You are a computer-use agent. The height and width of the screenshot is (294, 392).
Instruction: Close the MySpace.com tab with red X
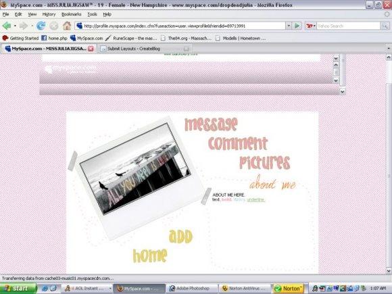(x=91, y=49)
